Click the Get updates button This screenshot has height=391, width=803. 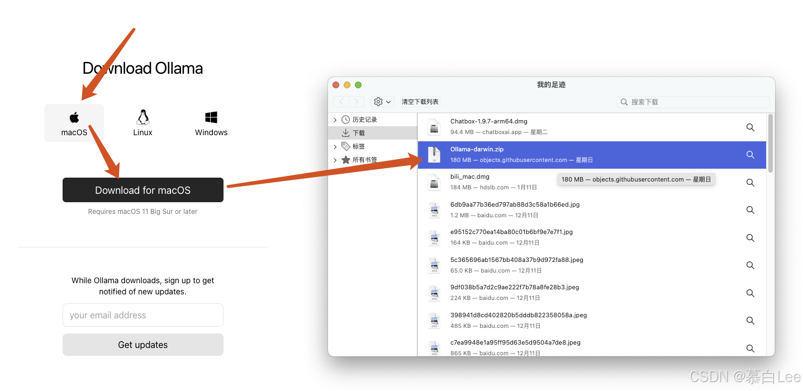click(x=142, y=345)
